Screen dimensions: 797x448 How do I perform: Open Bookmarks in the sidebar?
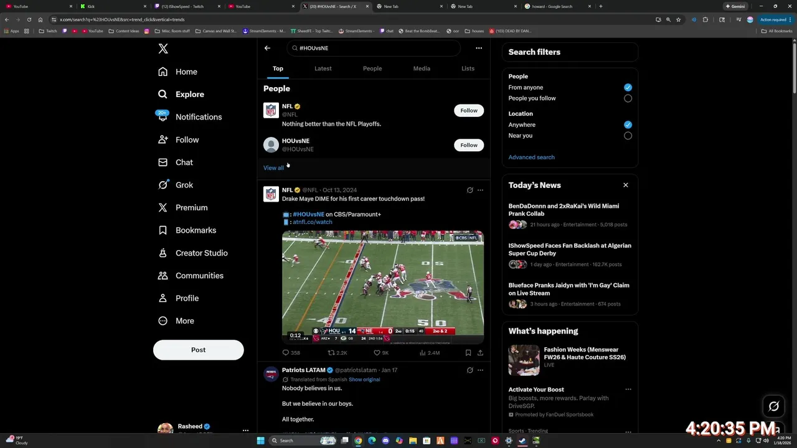(187, 230)
